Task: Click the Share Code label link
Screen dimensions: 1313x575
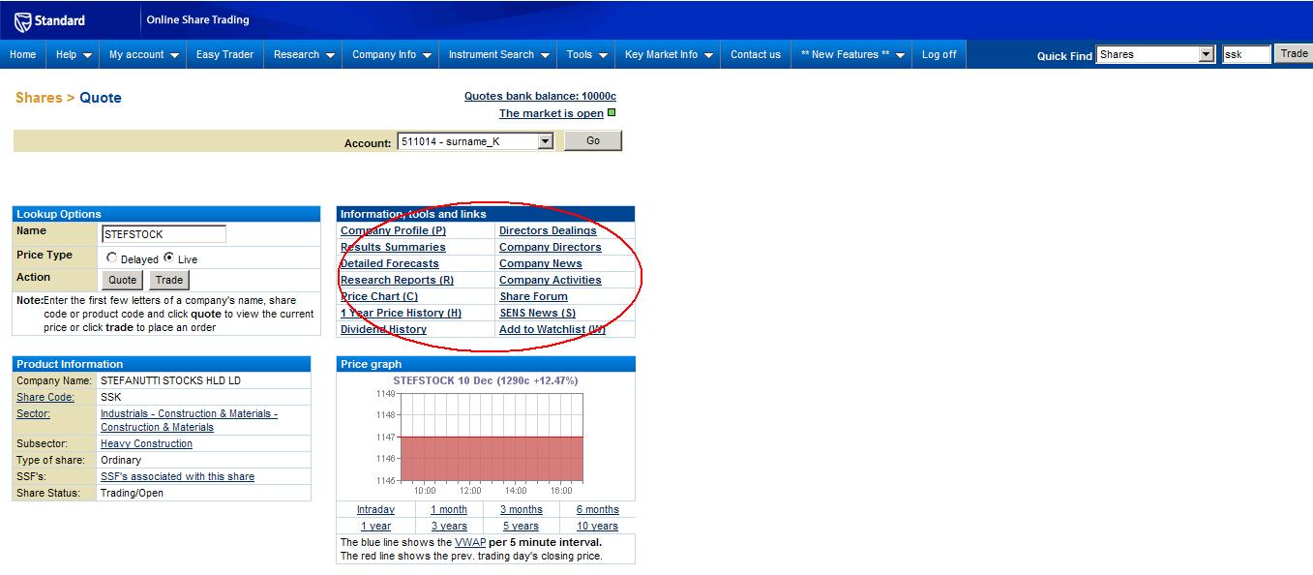Action: (x=45, y=397)
